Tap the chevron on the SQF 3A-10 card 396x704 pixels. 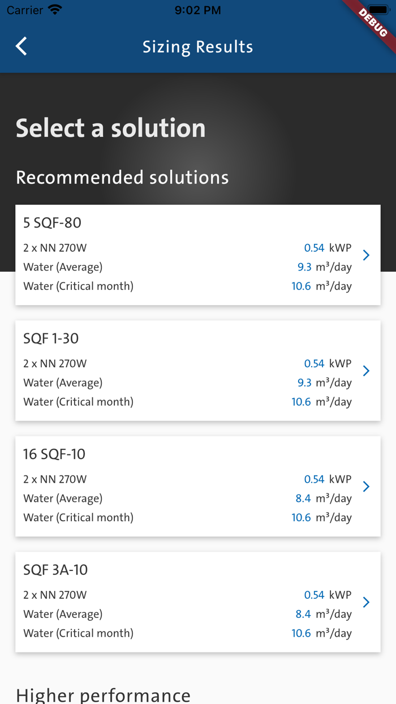pyautogui.click(x=366, y=602)
